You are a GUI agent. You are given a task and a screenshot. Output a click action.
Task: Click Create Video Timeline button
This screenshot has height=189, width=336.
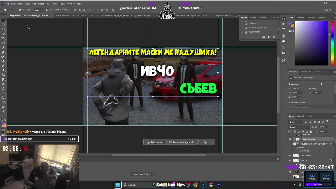pos(141,174)
